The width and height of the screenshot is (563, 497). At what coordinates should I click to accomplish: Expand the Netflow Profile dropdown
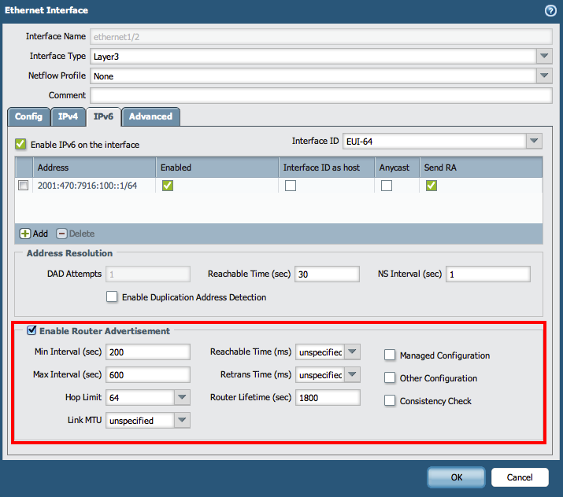click(x=544, y=76)
